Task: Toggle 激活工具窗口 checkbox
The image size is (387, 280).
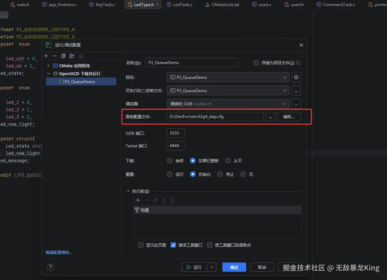Action: pyautogui.click(x=173, y=245)
